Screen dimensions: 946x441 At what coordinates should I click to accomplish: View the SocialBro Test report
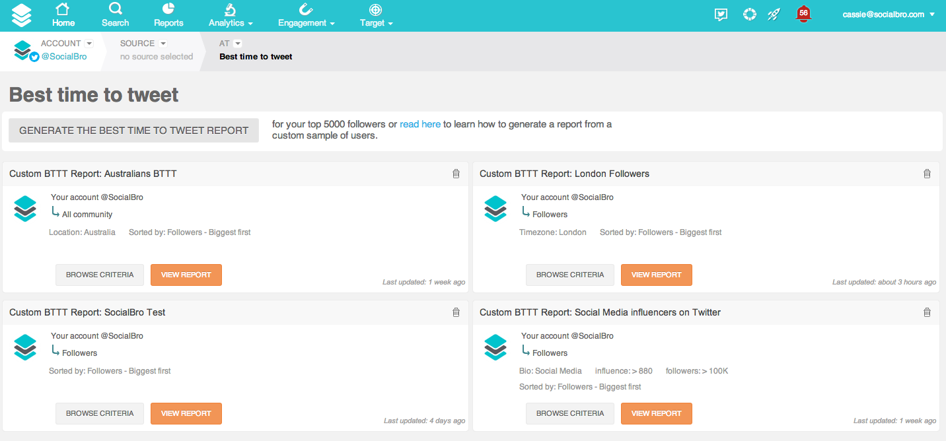tap(186, 413)
